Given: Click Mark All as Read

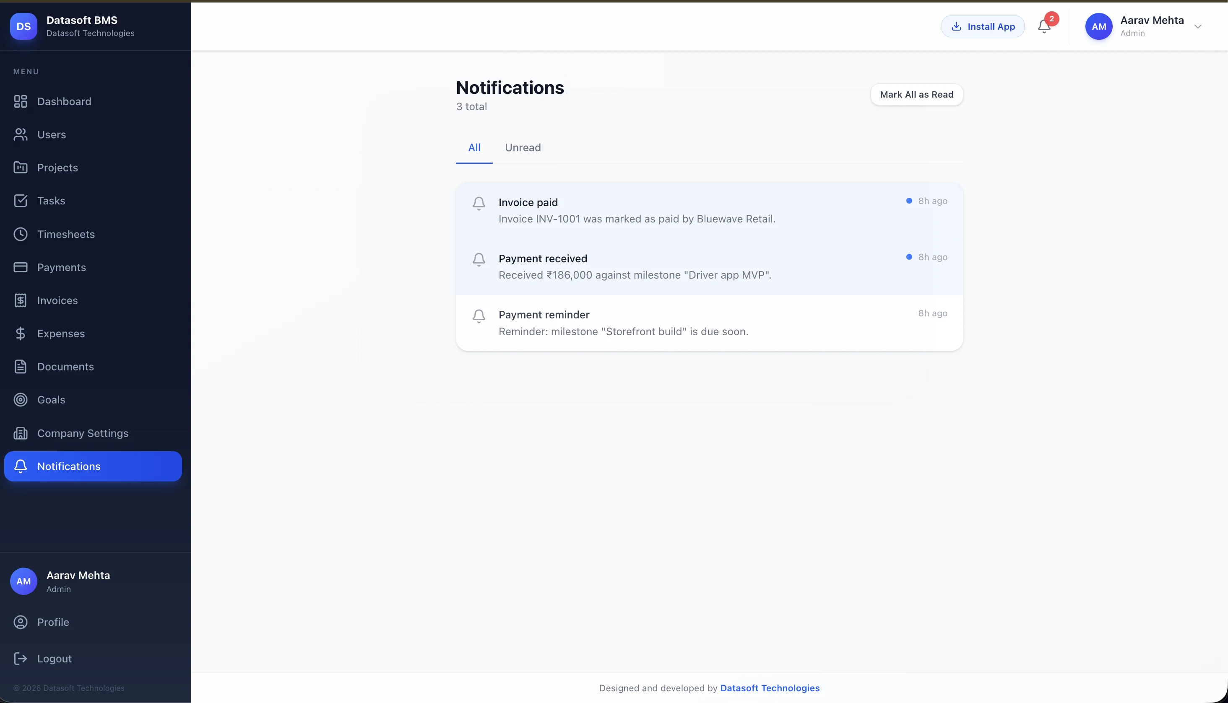Looking at the screenshot, I should [916, 95].
